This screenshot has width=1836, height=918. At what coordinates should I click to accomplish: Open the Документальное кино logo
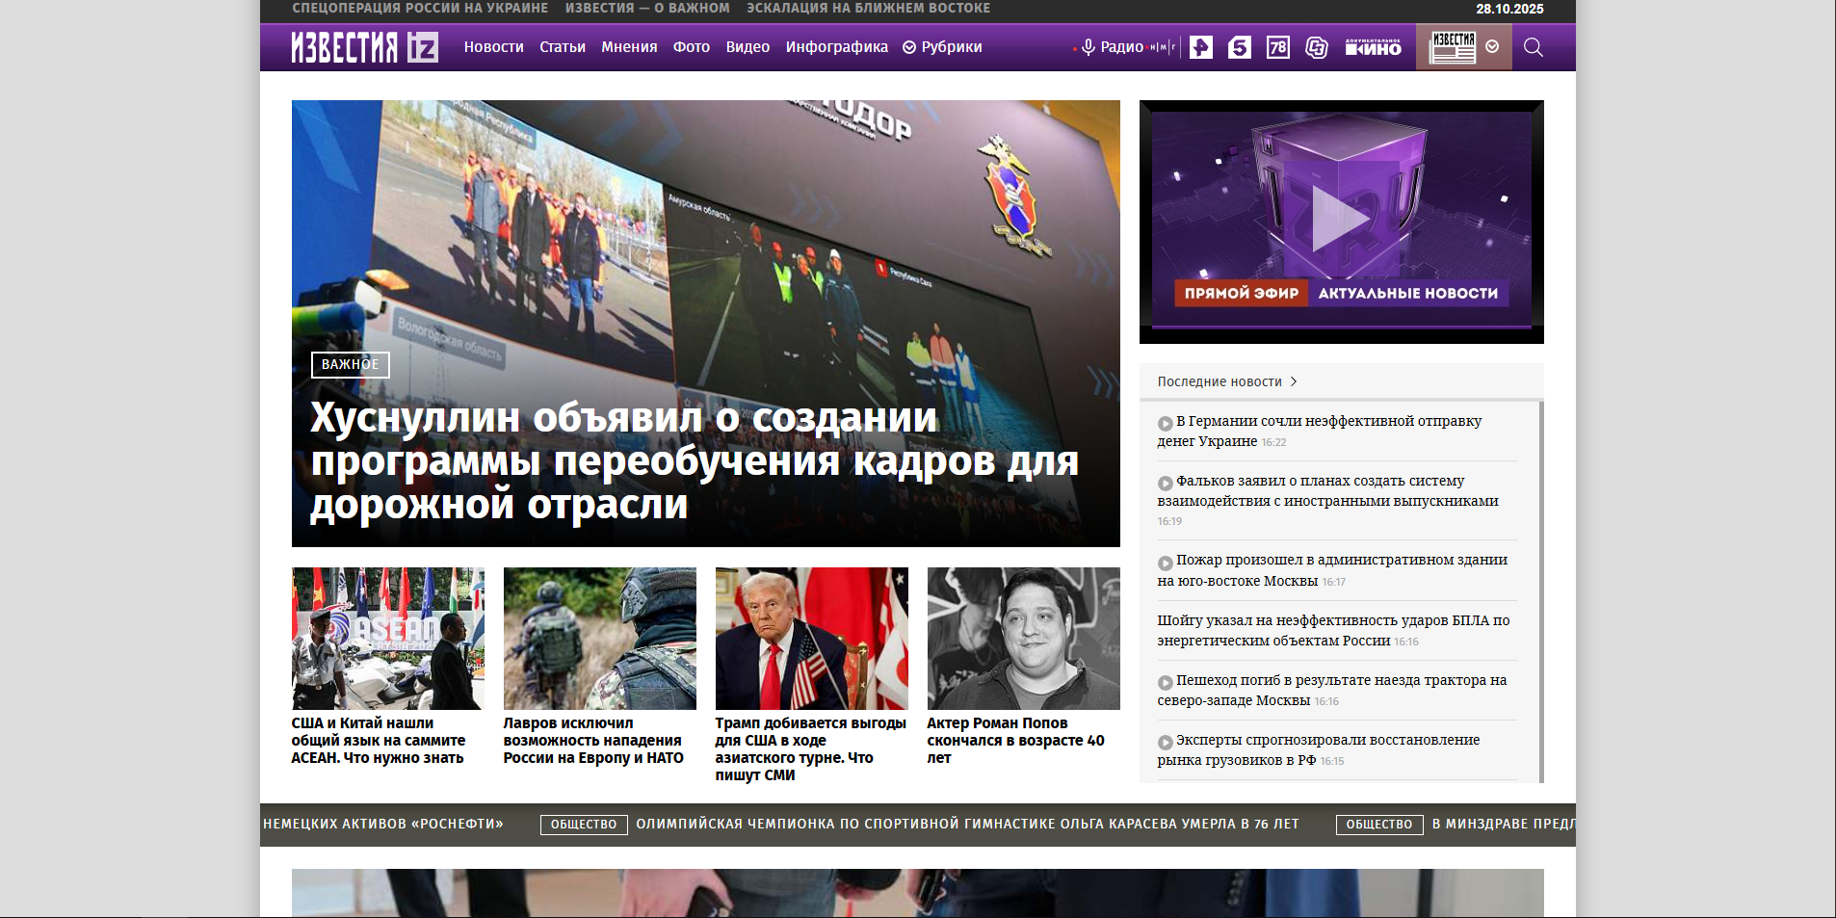[x=1373, y=47]
